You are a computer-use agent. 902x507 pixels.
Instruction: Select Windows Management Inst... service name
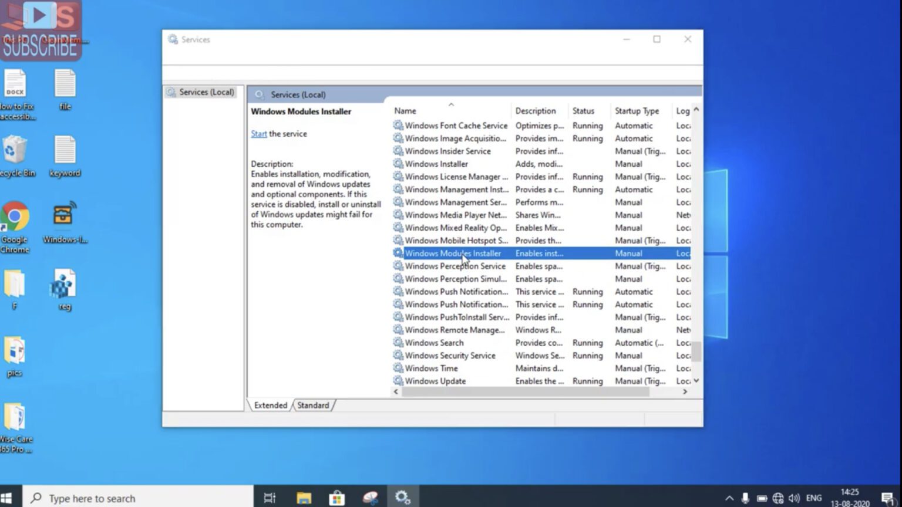click(x=457, y=190)
